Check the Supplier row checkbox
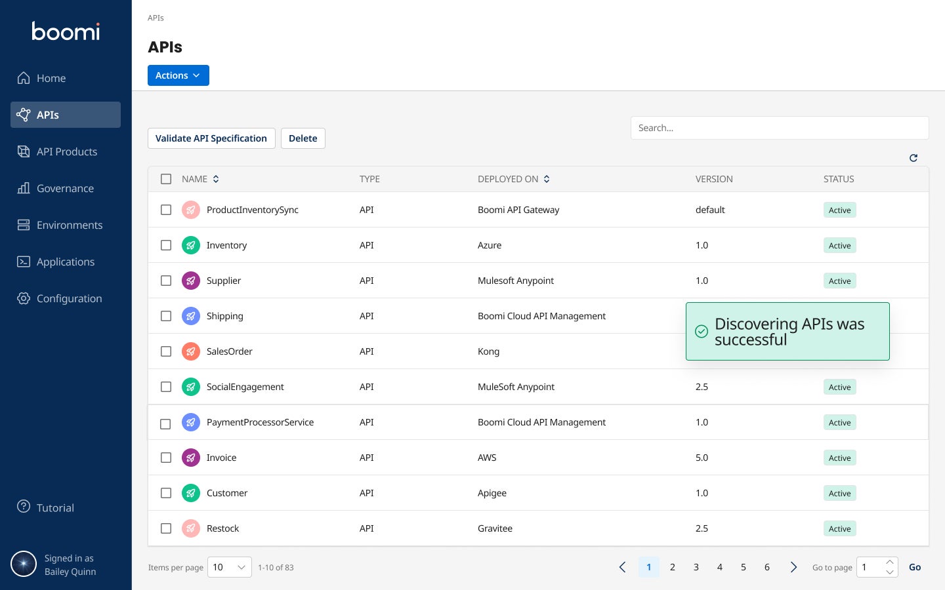This screenshot has height=590, width=945. (166, 281)
